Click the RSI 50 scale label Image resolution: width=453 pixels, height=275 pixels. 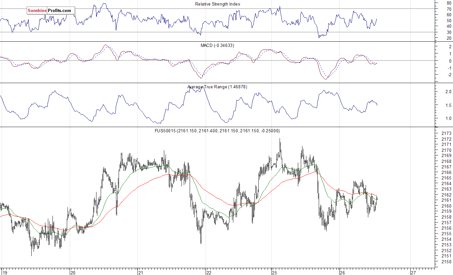point(449,21)
